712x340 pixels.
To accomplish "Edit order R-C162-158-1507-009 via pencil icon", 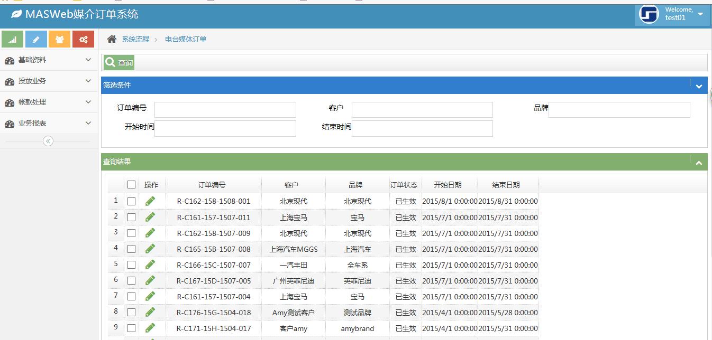I will pyautogui.click(x=150, y=233).
